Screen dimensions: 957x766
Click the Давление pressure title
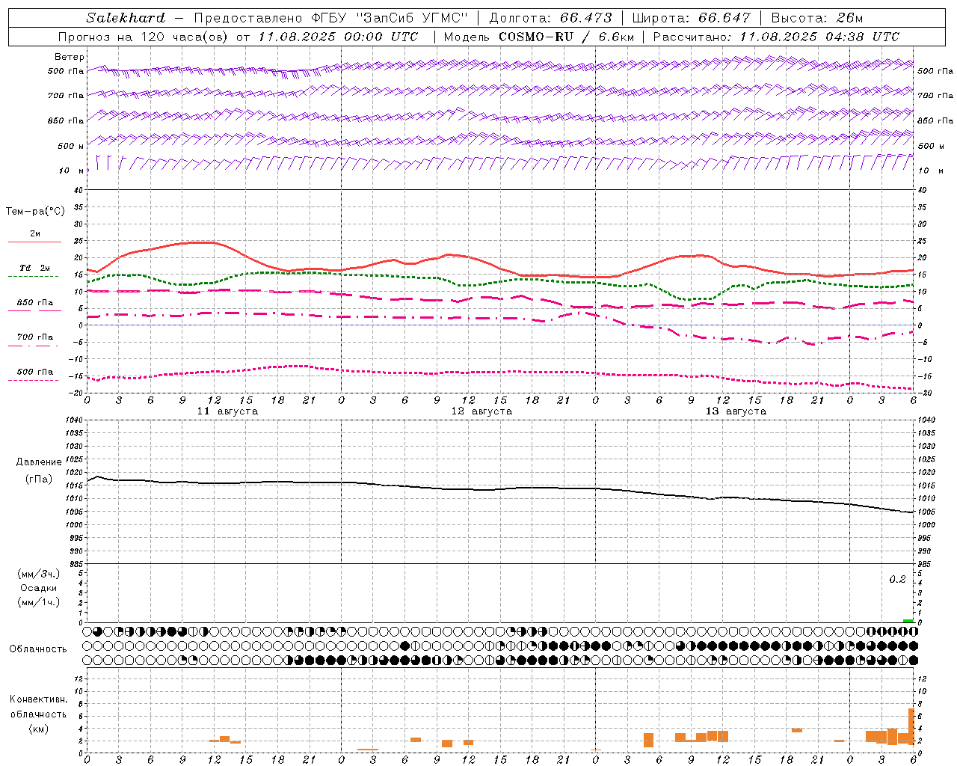[x=39, y=462]
